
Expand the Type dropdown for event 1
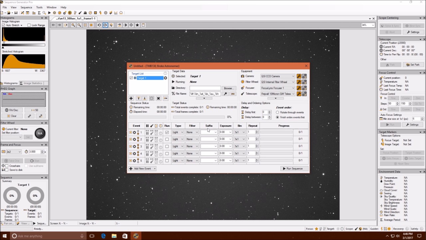tap(182, 132)
